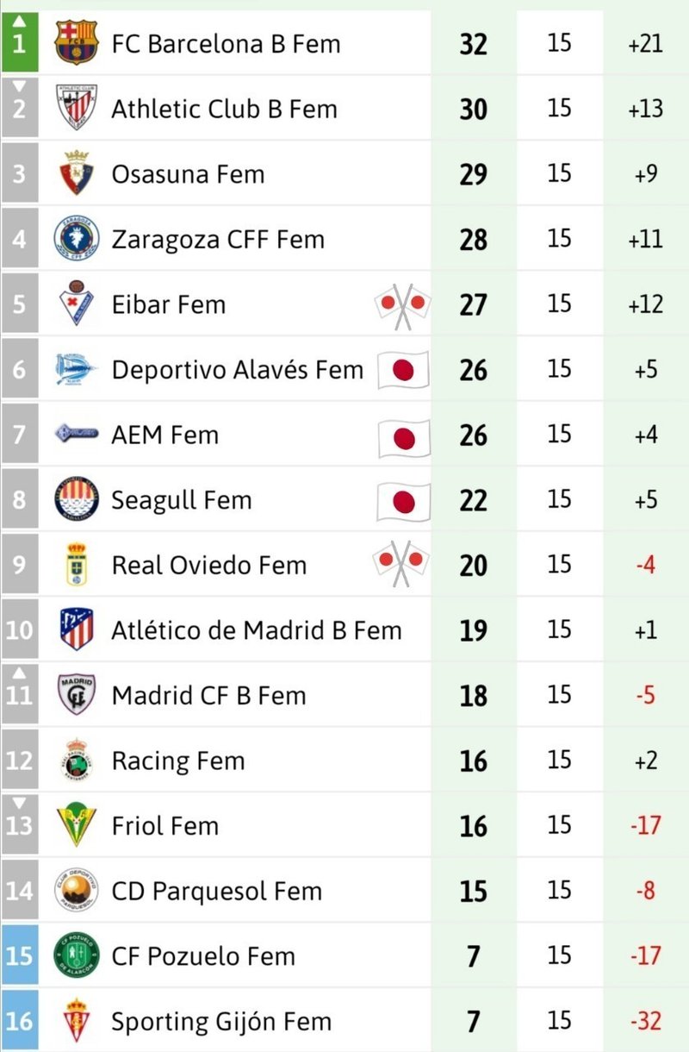The height and width of the screenshot is (1052, 689).
Task: Select the CD Parquesol Fem team name
Action: click(217, 892)
